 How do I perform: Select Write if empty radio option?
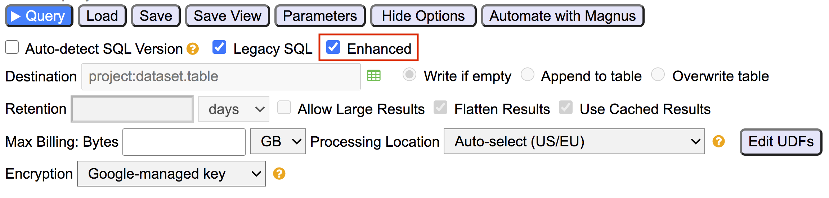[x=409, y=75]
